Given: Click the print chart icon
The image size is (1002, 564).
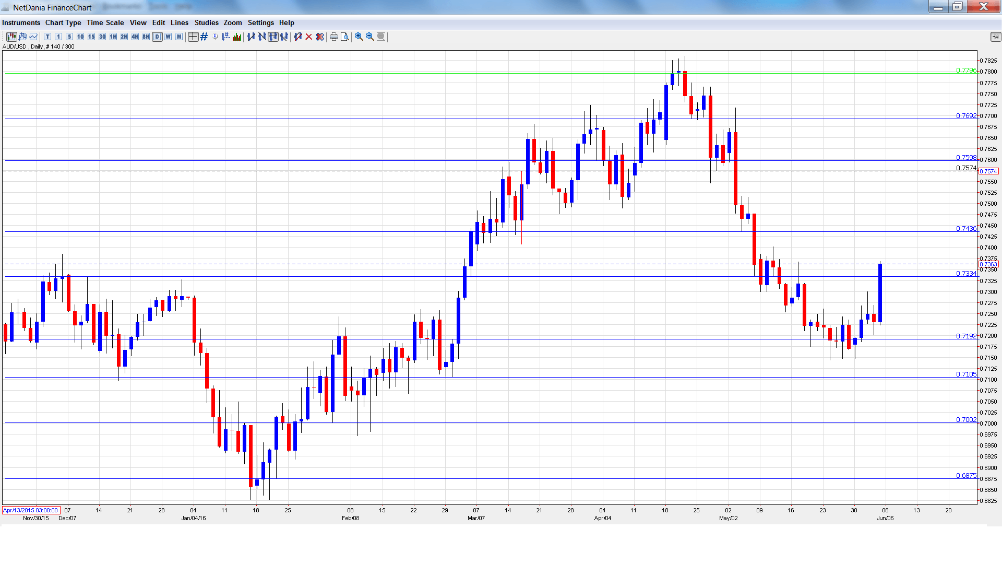Looking at the screenshot, I should point(334,37).
